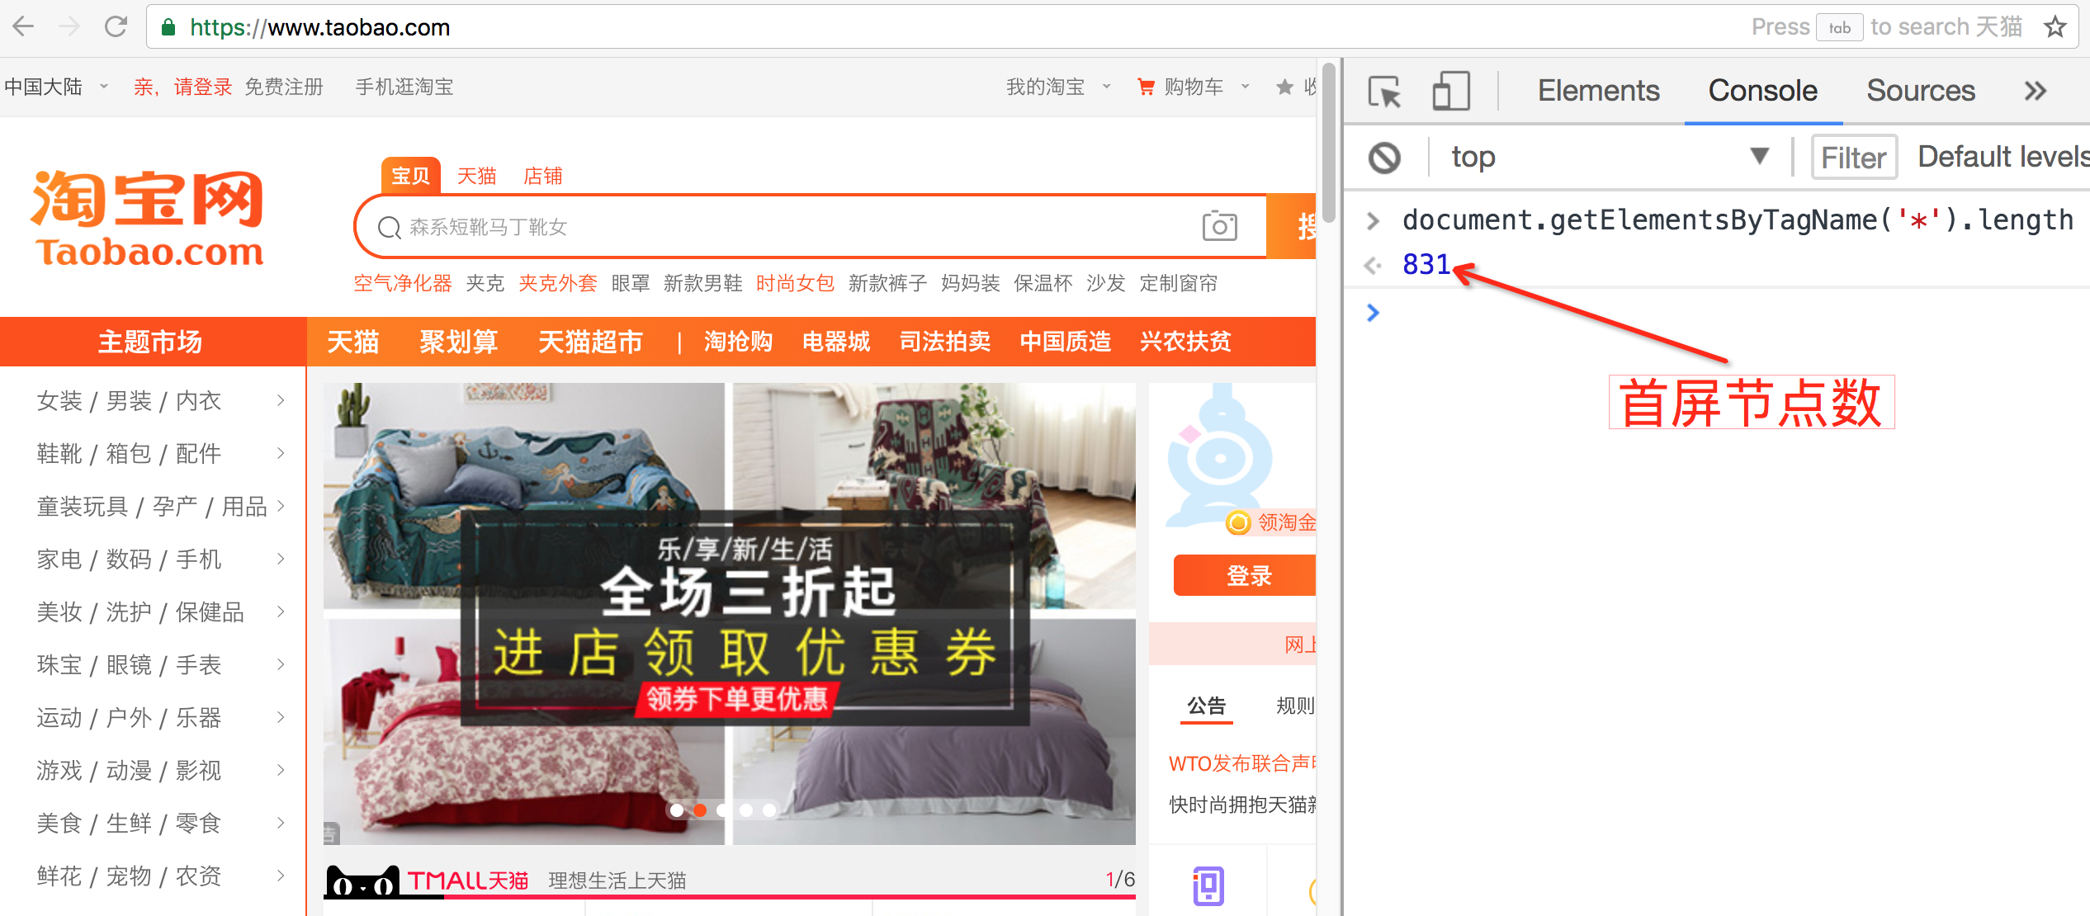
Task: Click the browser forward arrow
Action: [x=70, y=26]
